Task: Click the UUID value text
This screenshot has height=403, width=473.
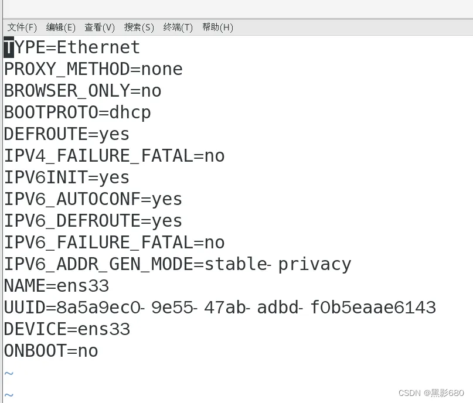Action: tap(246, 308)
